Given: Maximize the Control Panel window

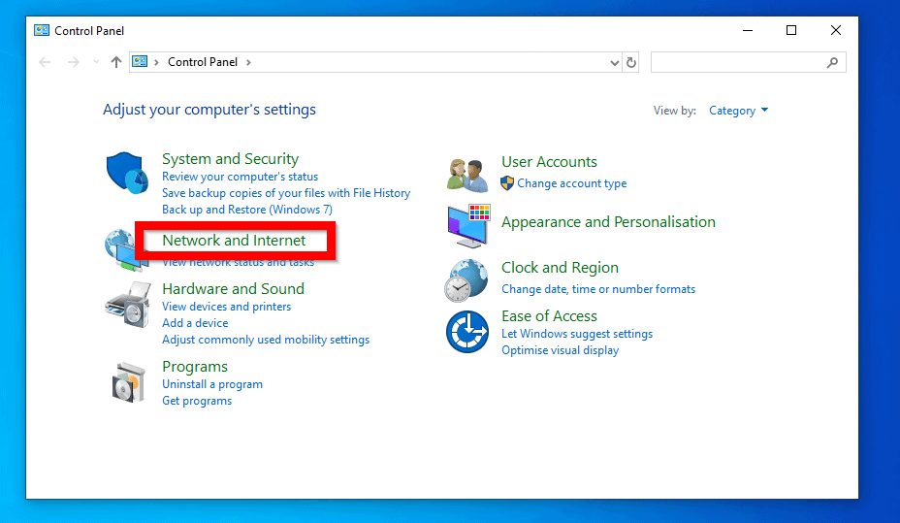Looking at the screenshot, I should (x=791, y=30).
